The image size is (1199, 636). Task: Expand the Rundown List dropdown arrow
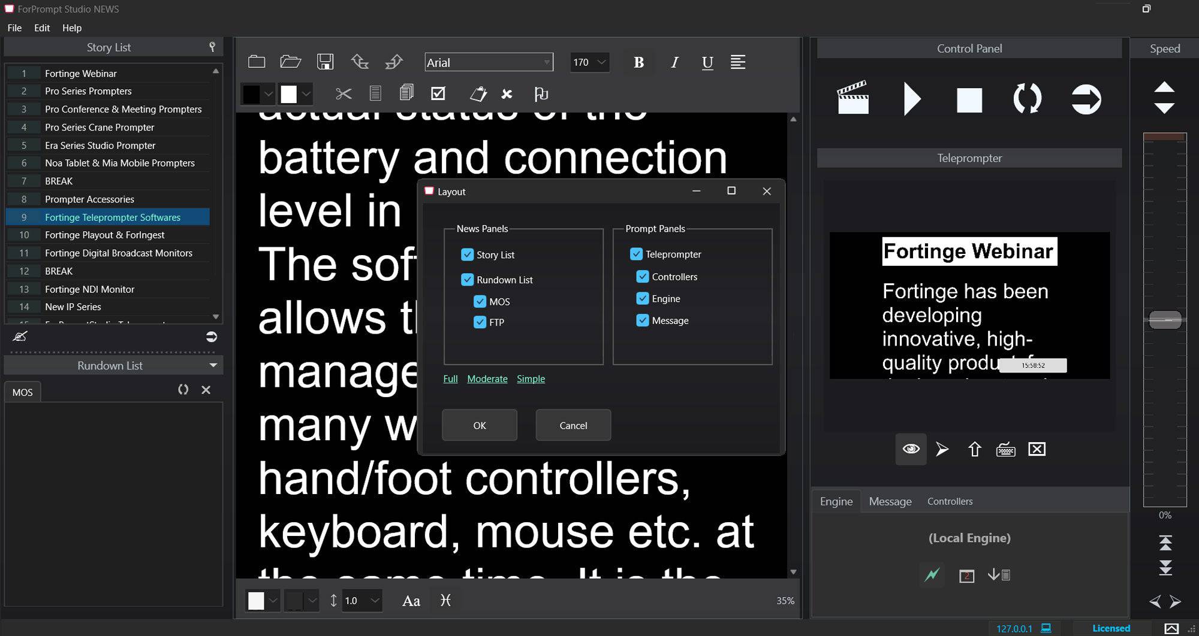pyautogui.click(x=213, y=365)
